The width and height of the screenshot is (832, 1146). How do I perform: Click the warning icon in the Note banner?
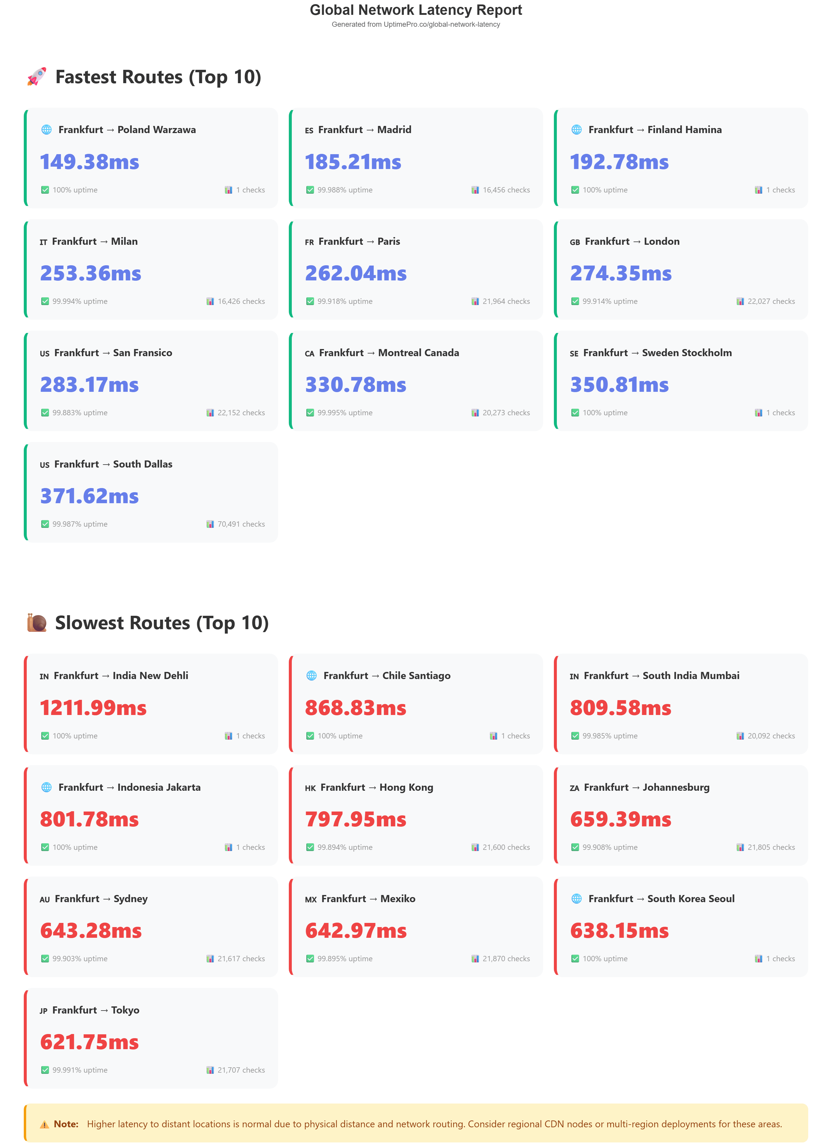coord(45,1124)
